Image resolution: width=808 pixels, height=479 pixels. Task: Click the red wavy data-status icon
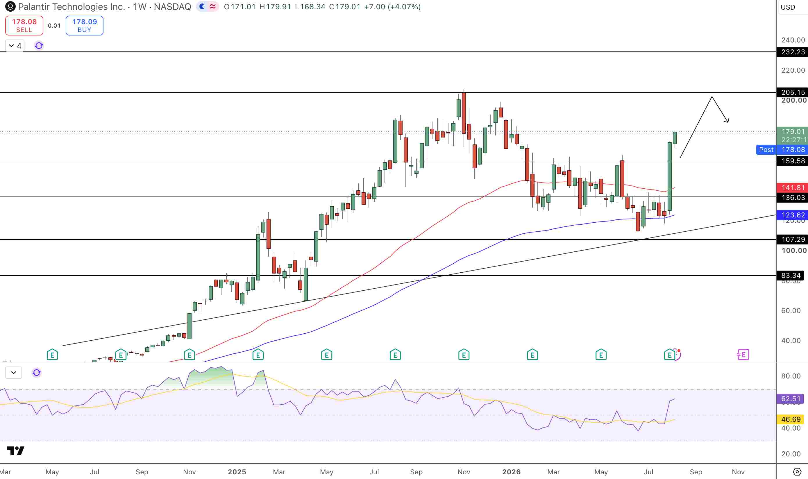coord(213,7)
